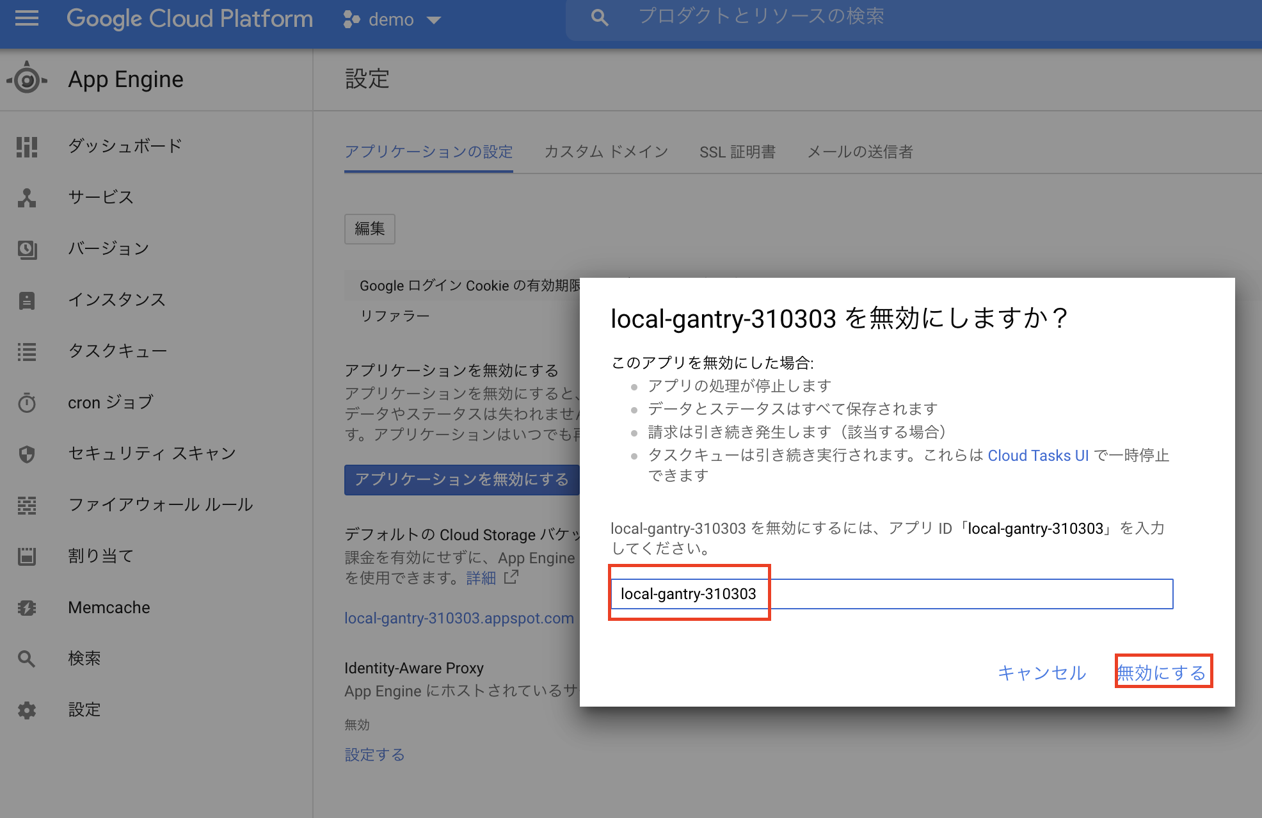Screen dimensions: 1262x818
Task: Open the SSL 証明書 tab
Action: (737, 152)
